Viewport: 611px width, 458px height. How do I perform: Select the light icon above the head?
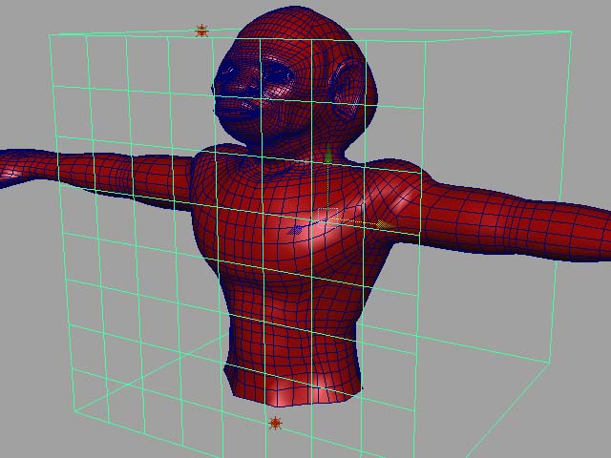pyautogui.click(x=201, y=31)
